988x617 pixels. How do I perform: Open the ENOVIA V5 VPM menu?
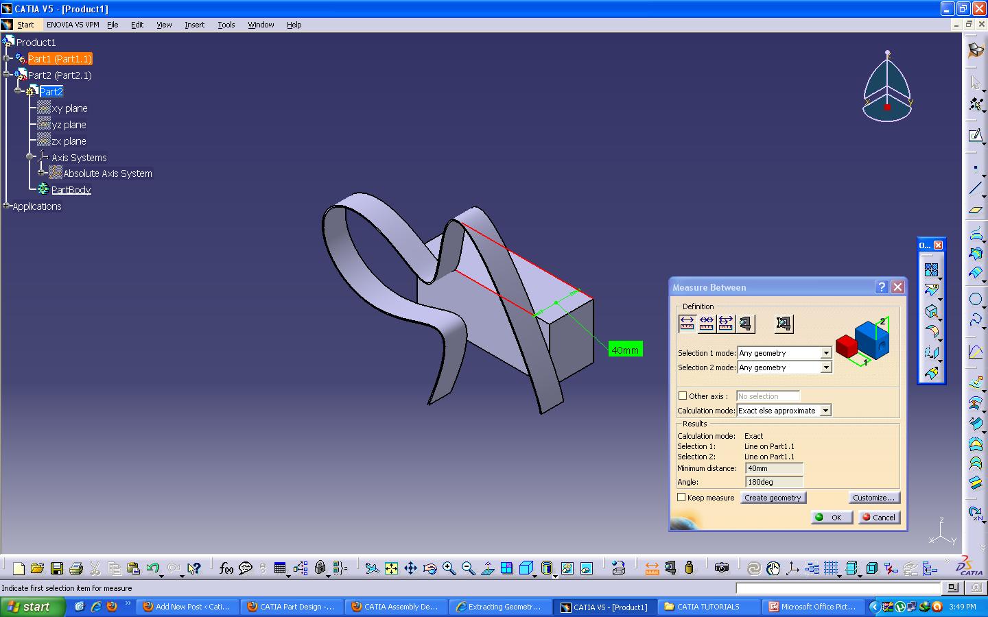(72, 25)
